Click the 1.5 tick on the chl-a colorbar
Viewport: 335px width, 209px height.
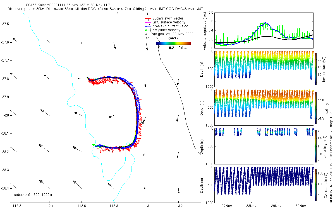point(320,138)
